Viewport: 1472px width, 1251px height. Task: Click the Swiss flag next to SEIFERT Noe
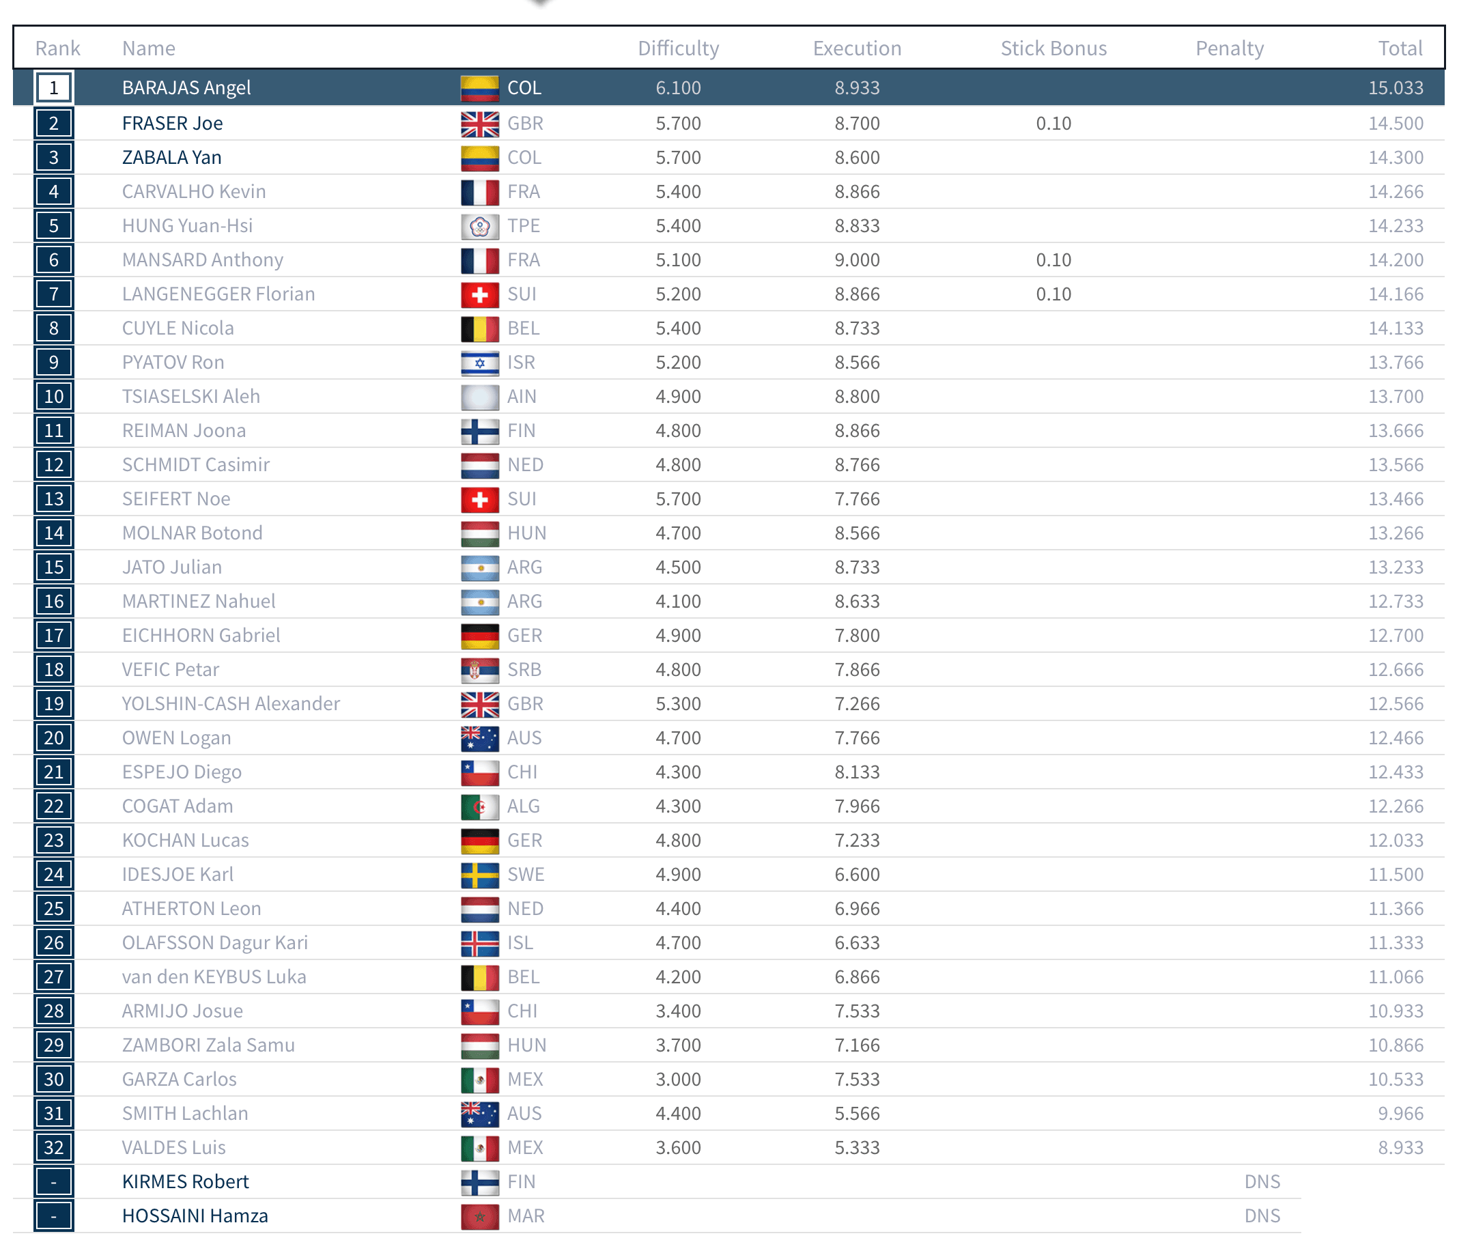[479, 499]
